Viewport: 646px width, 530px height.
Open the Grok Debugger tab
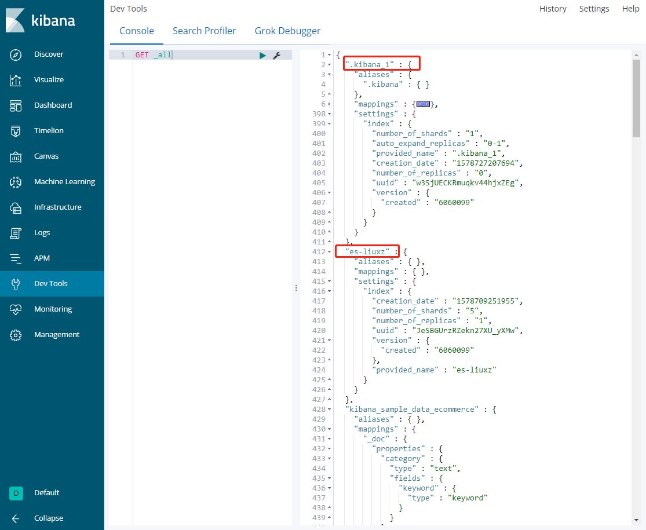287,31
